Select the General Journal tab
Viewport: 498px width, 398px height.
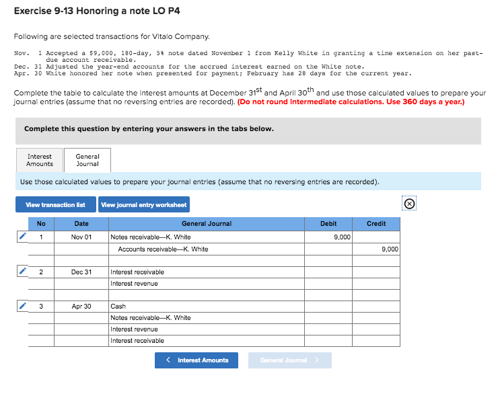tap(87, 160)
